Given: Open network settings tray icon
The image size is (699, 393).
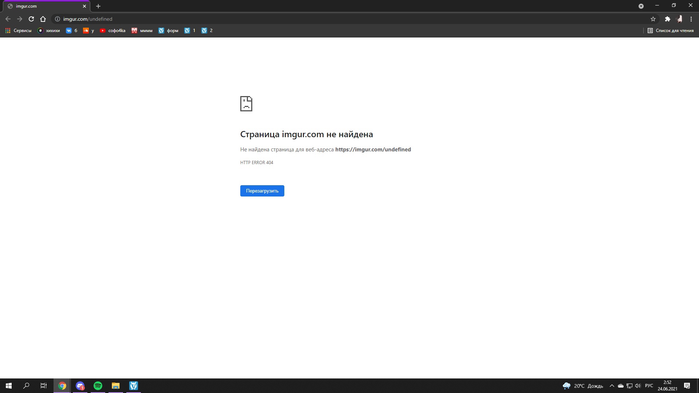Looking at the screenshot, I should (x=629, y=386).
